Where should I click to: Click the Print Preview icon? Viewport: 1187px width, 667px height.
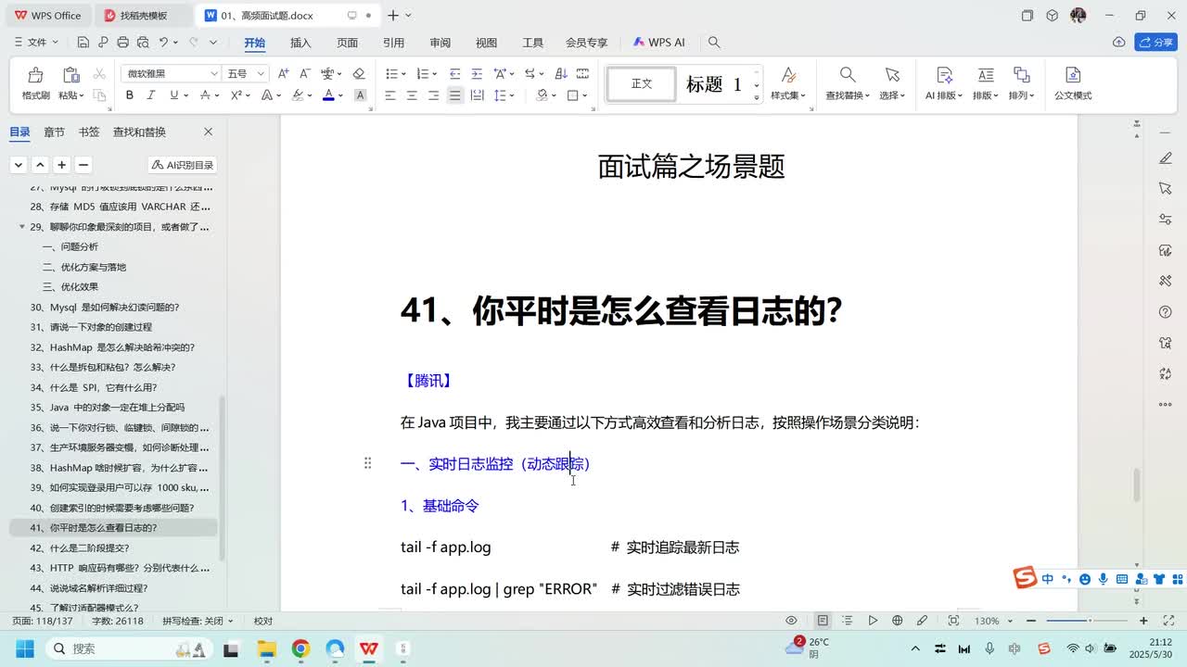coord(143,43)
